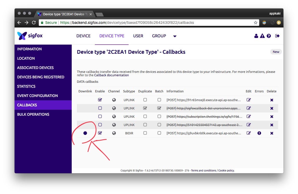298x194 pixels.
Task: Click the 91r65moej0 callback URL text
Action: 203,100
